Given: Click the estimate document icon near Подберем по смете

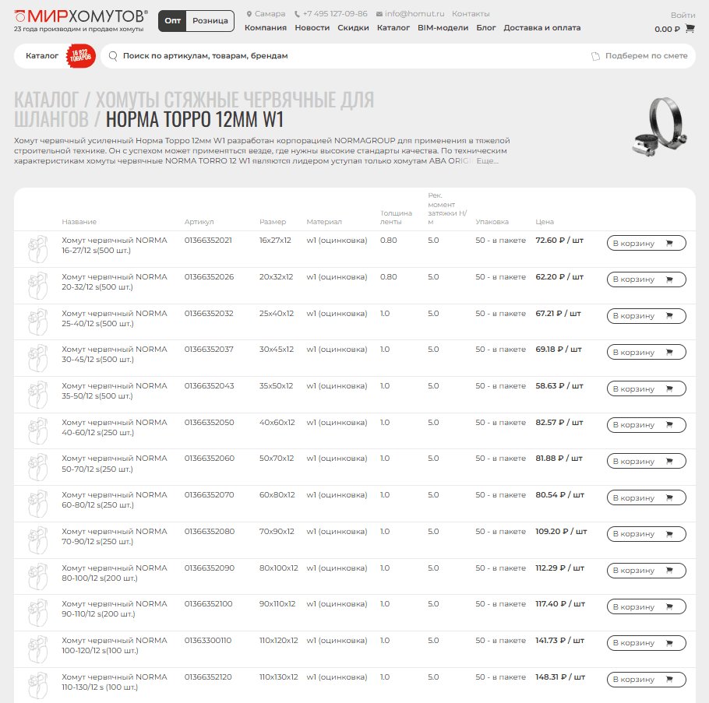Looking at the screenshot, I should click(x=595, y=56).
